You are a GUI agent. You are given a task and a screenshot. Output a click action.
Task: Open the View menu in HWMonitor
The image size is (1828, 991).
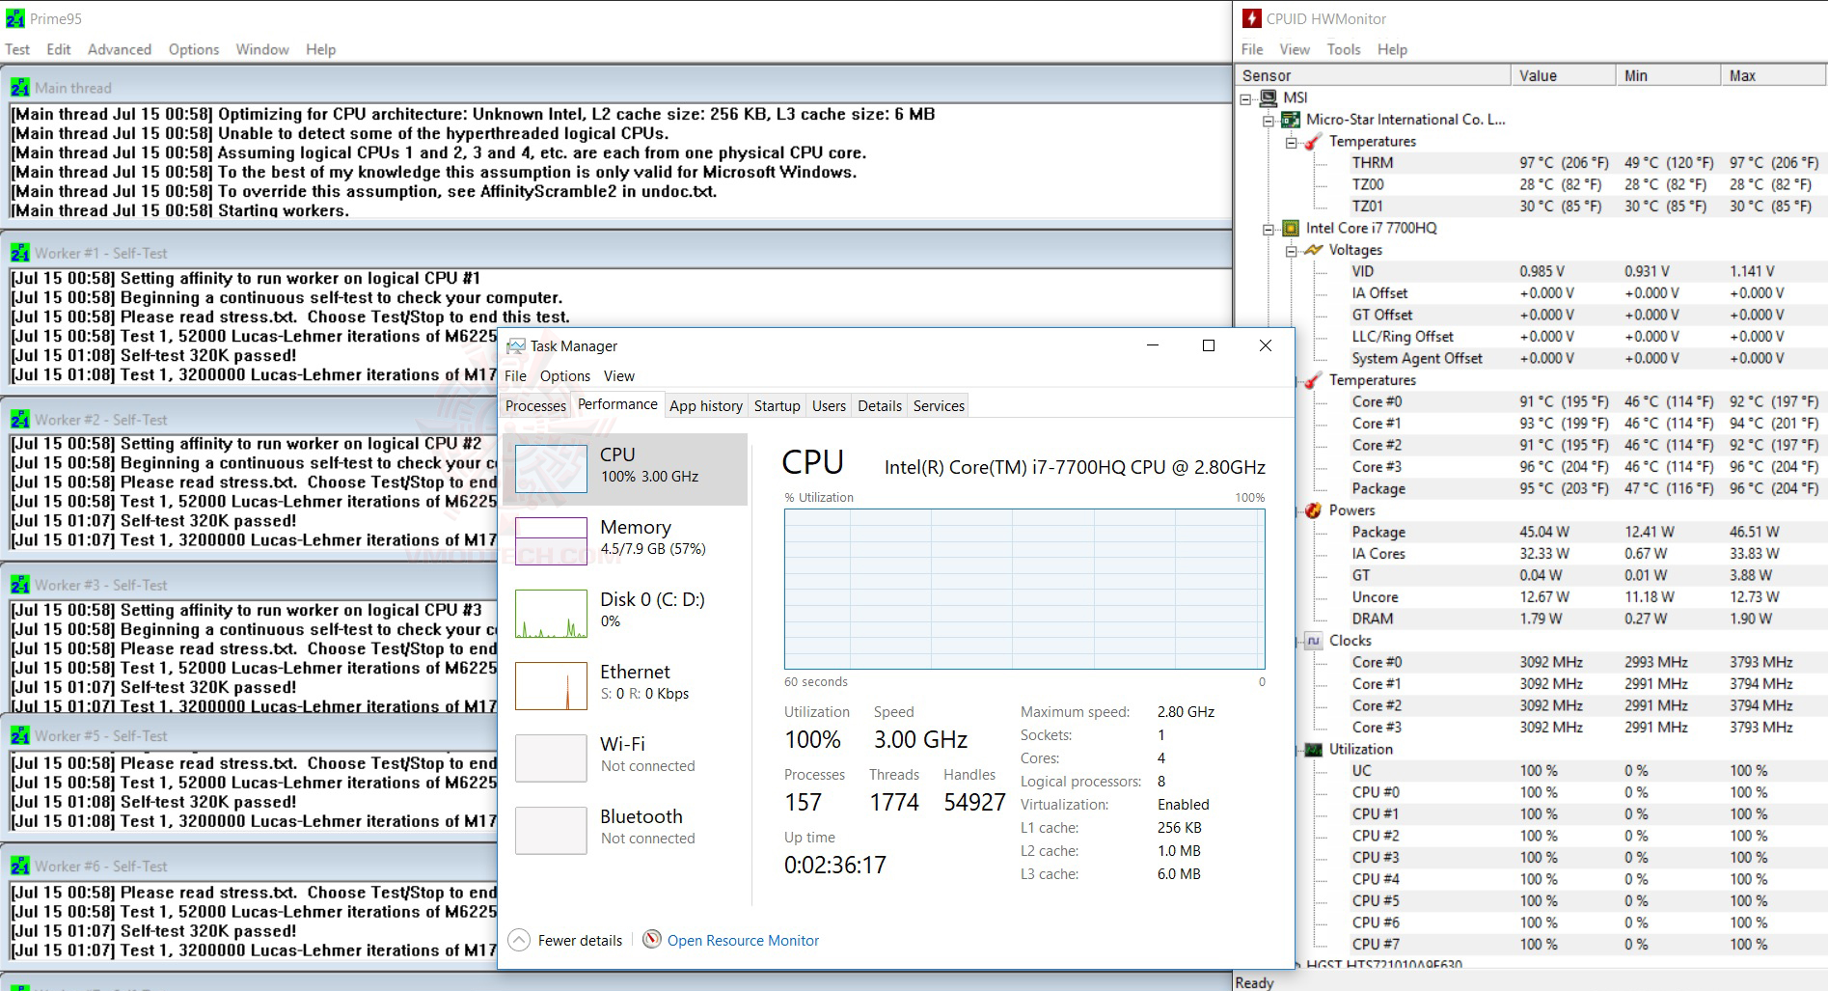coord(1295,49)
